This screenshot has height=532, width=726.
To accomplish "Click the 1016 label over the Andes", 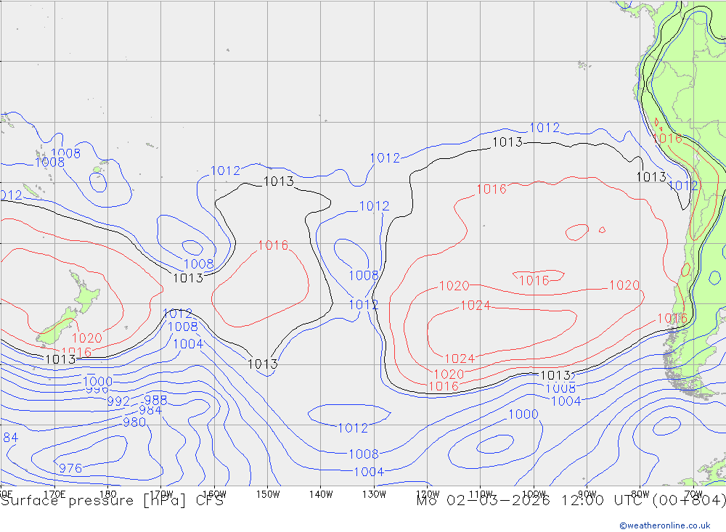I will click(668, 138).
